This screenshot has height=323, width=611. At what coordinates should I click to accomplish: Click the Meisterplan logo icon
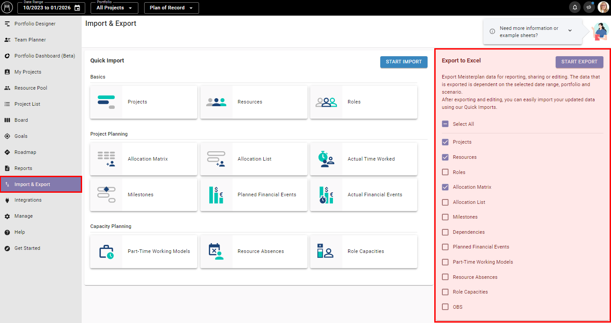coord(7,8)
